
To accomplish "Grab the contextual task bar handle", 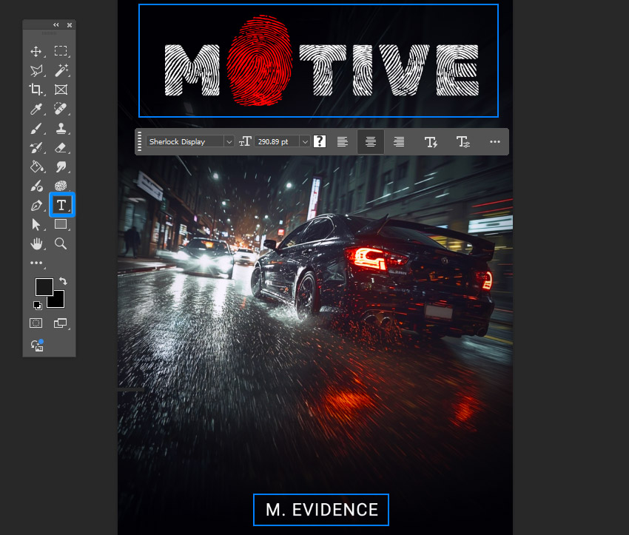I will [x=139, y=141].
